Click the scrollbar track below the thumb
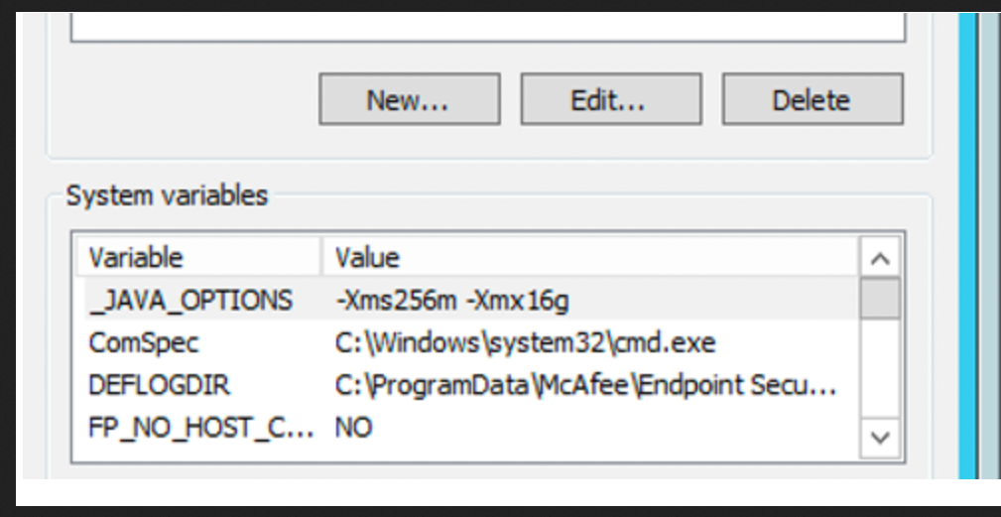This screenshot has width=1001, height=517. [x=880, y=368]
